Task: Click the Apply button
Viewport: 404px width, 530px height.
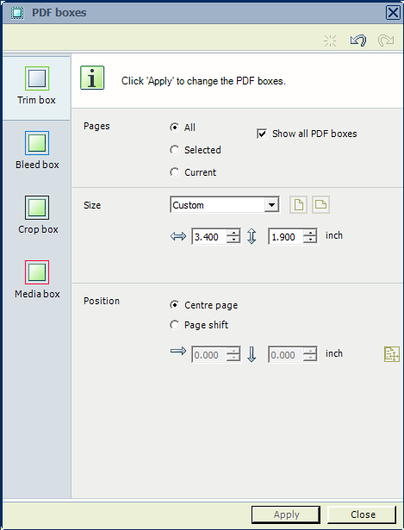Action: coord(286,514)
